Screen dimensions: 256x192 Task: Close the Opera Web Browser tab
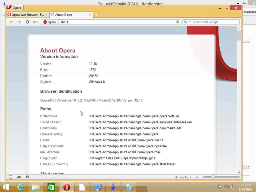click(x=46, y=15)
